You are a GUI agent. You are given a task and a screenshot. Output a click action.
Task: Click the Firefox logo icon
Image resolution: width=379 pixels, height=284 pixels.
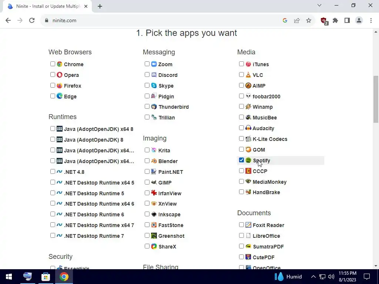pyautogui.click(x=60, y=85)
